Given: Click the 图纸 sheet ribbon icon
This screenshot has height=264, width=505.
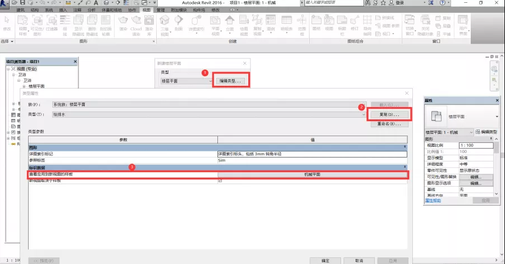Looking at the screenshot, I should (x=316, y=23).
